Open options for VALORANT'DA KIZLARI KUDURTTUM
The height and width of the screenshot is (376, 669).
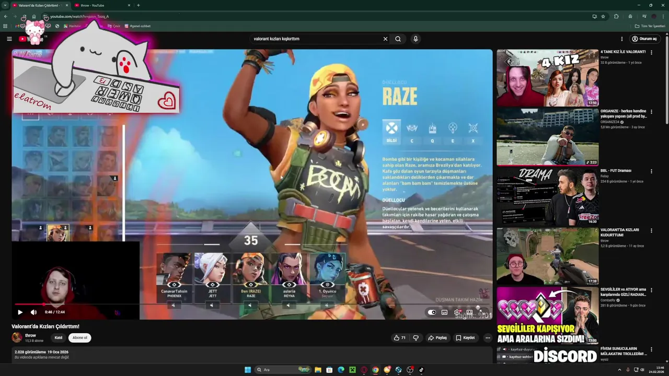[651, 230]
